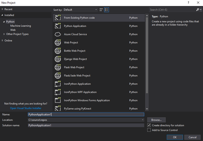Click the From Existing Python code template icon
This screenshot has height=141, width=203.
point(58,18)
